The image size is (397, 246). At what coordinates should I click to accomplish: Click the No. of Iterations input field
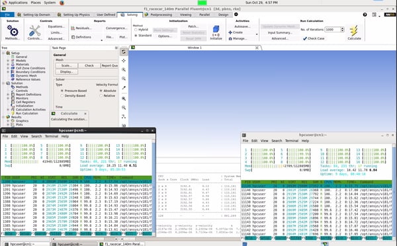click(x=332, y=29)
